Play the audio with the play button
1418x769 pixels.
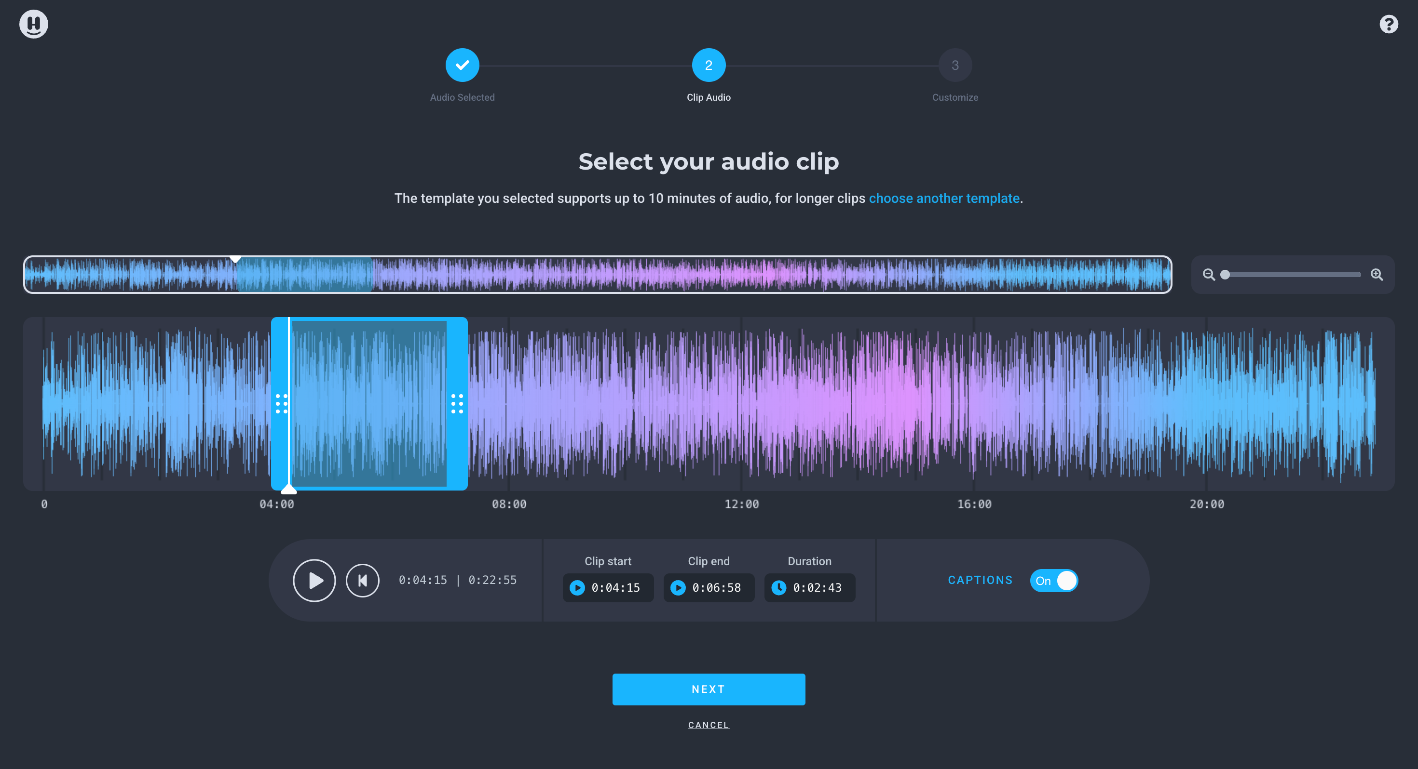click(314, 580)
